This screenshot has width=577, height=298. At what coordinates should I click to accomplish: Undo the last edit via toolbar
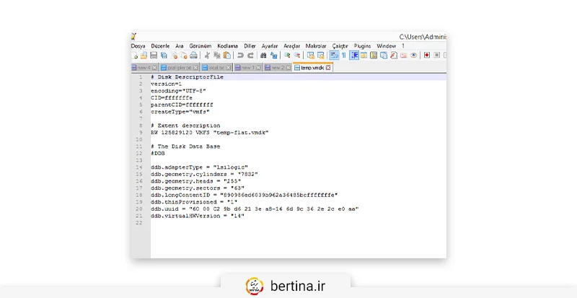240,55
